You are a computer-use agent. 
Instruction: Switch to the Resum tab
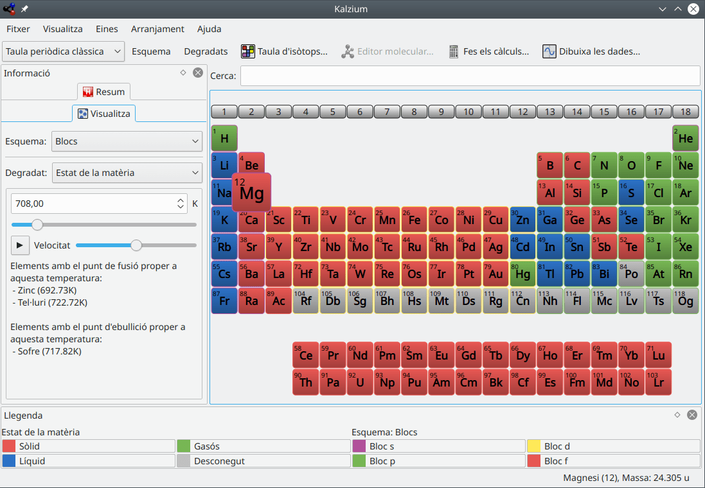[x=104, y=92]
